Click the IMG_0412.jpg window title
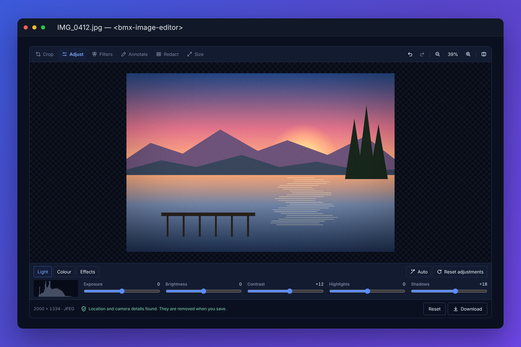 (x=120, y=27)
